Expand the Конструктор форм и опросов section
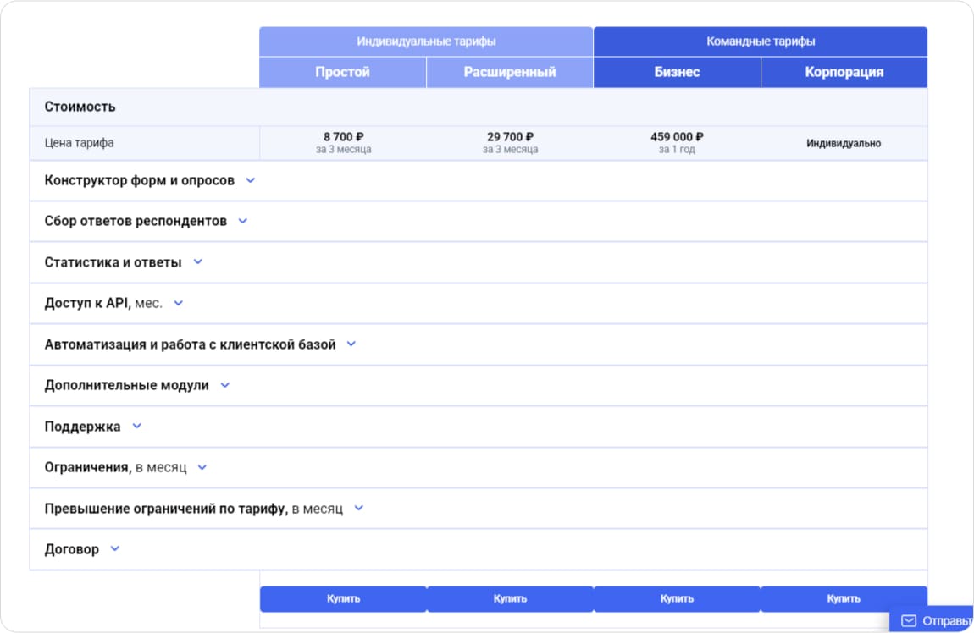 (250, 180)
